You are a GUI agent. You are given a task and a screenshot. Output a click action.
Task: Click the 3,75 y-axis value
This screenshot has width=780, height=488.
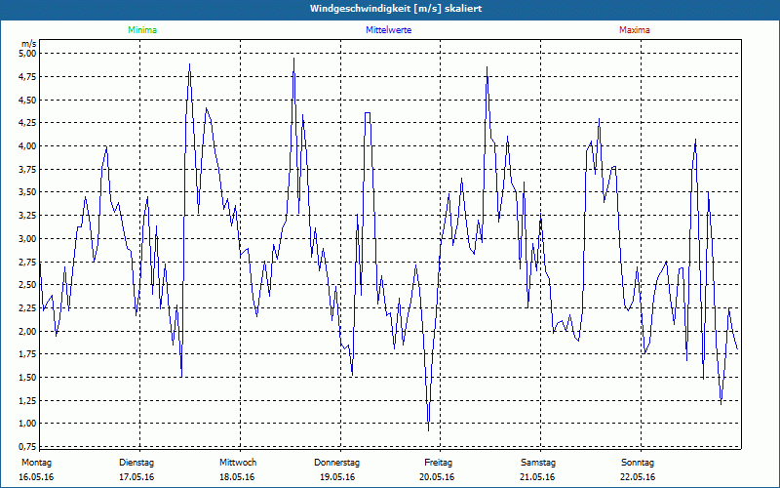coord(28,169)
